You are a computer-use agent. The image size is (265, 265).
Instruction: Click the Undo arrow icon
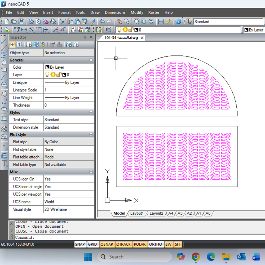coord(102,22)
